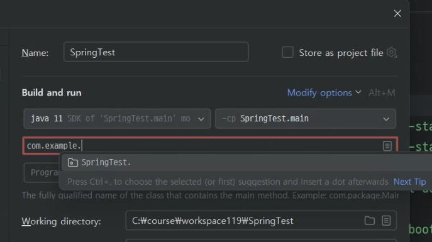Screen dimensions: 432x242
Task: Click the working directory folder browse icon
Action: pyautogui.click(x=370, y=221)
